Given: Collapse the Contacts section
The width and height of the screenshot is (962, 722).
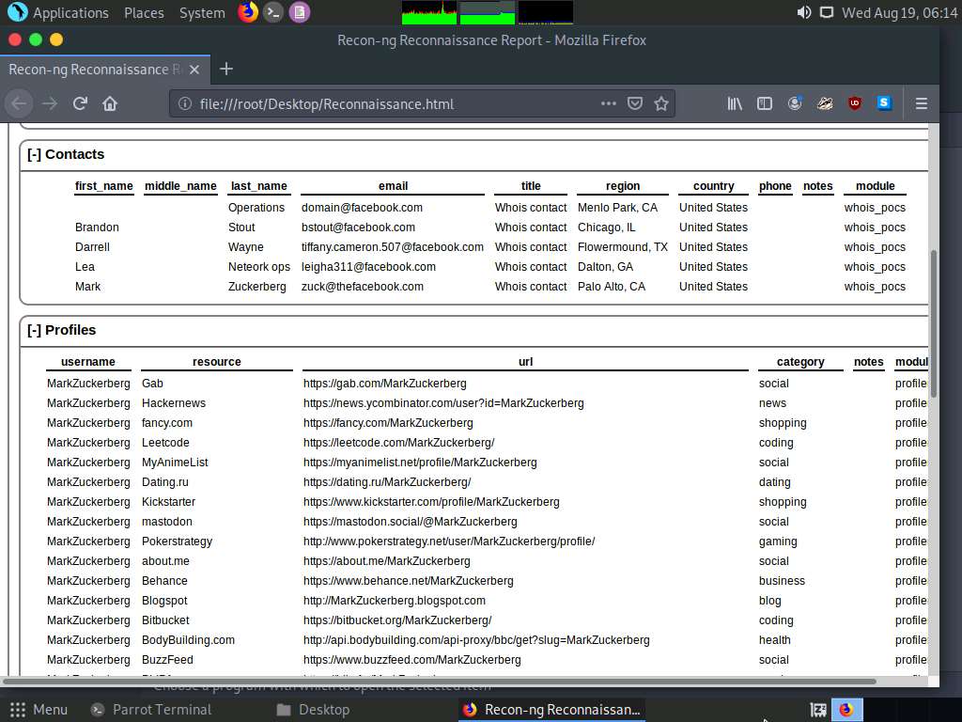Looking at the screenshot, I should point(35,155).
